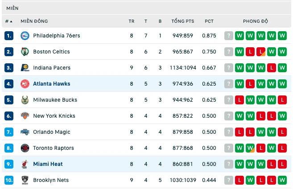
Task: Click rank badge 10. for Brooklyn Nets
Action: tap(9, 180)
